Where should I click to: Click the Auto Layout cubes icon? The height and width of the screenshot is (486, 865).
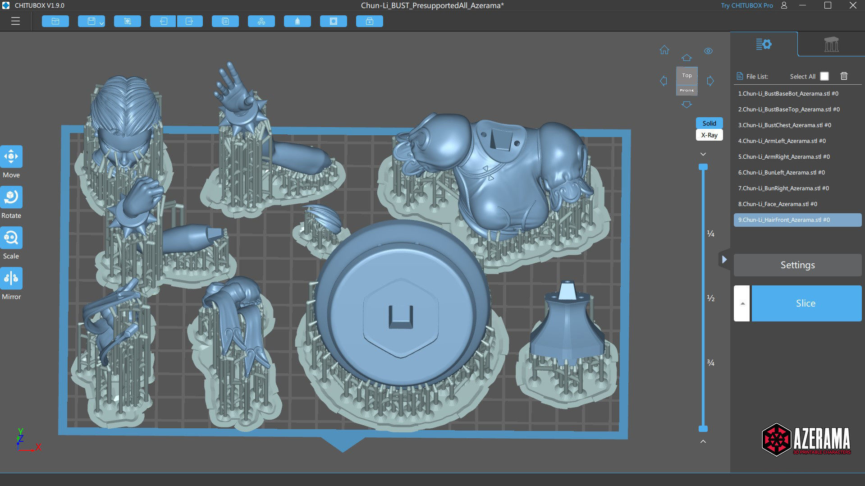[x=261, y=21]
